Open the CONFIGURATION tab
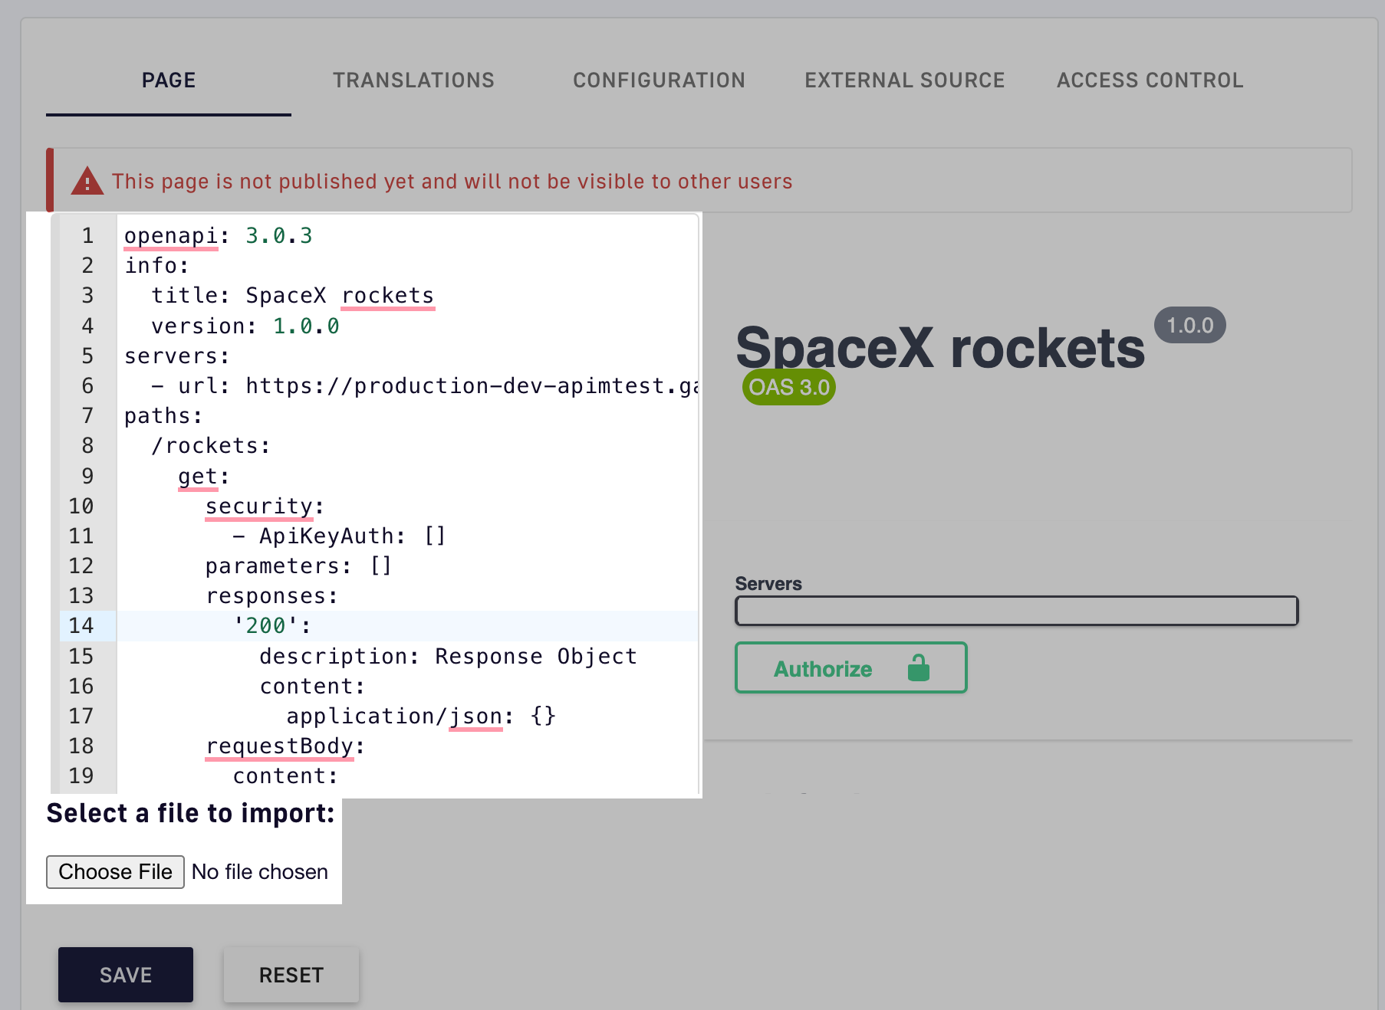 [x=659, y=80]
